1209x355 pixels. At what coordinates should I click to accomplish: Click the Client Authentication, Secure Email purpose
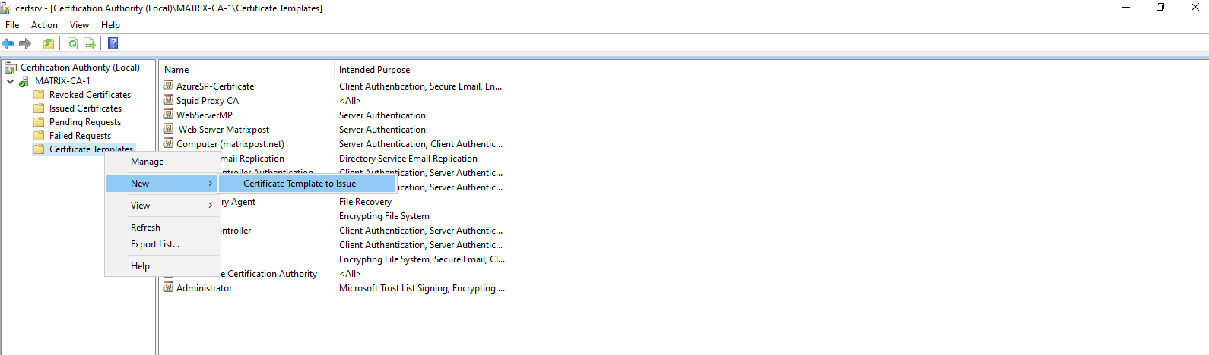[420, 86]
